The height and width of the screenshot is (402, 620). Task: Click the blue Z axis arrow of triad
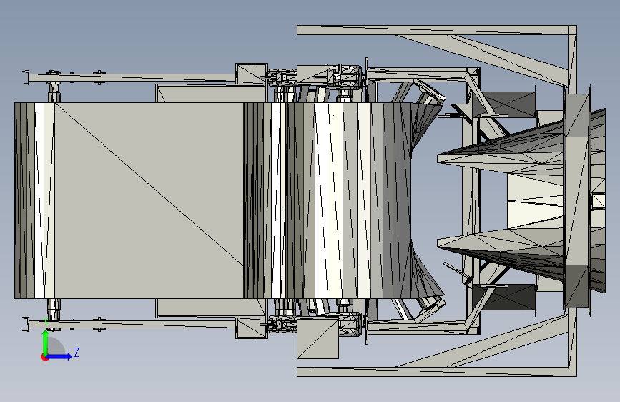tap(59, 356)
